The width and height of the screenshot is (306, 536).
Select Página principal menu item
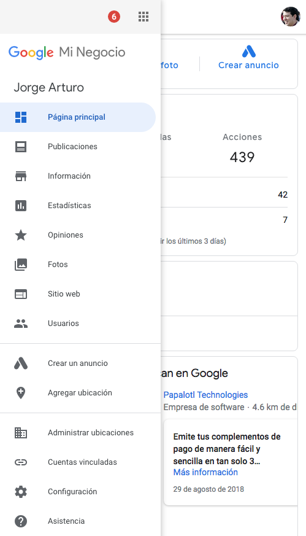coord(78,117)
